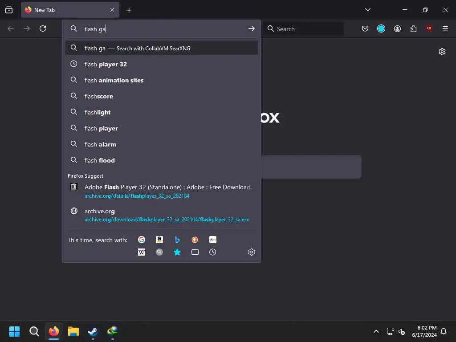Open Internet Download Manager from taskbar
The image size is (456, 342).
pos(112,331)
